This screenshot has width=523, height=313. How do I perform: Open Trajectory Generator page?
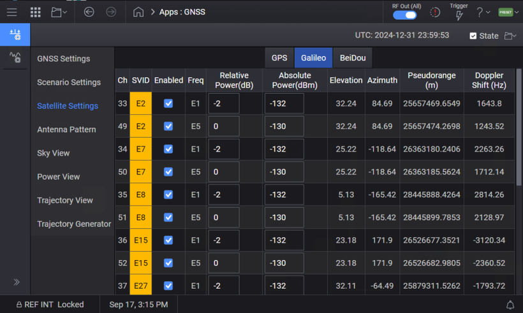74,224
